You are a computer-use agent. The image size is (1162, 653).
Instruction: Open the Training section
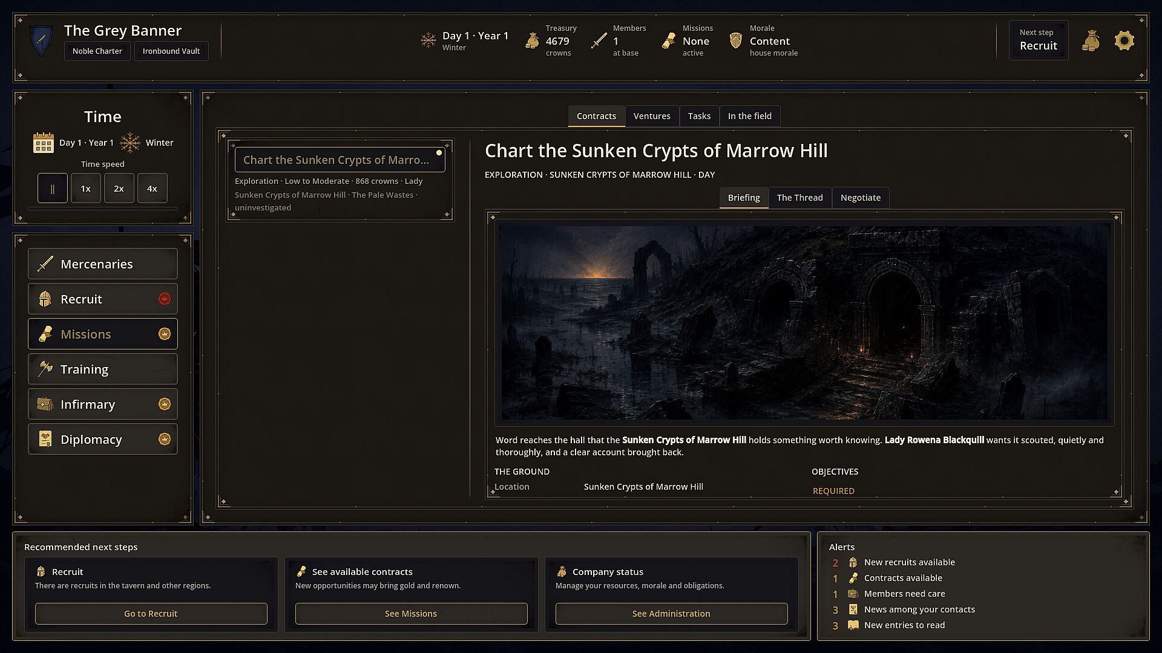[103, 369]
